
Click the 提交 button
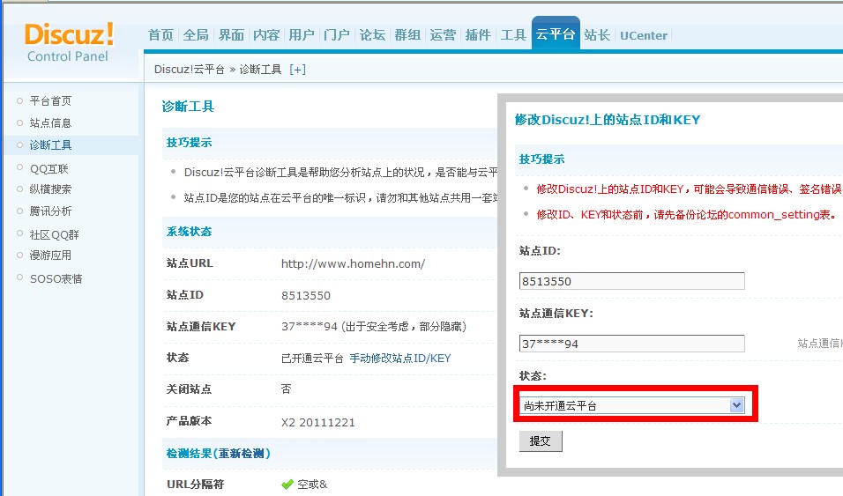pos(541,441)
